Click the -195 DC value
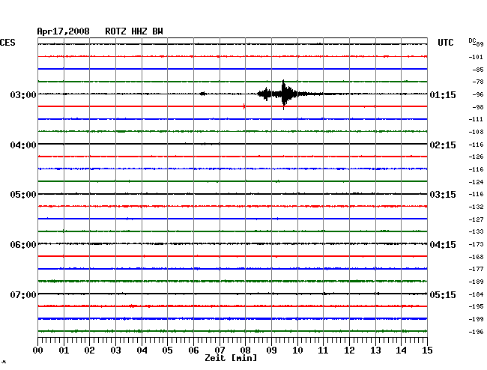This screenshot has height=370, width=487. [476, 306]
